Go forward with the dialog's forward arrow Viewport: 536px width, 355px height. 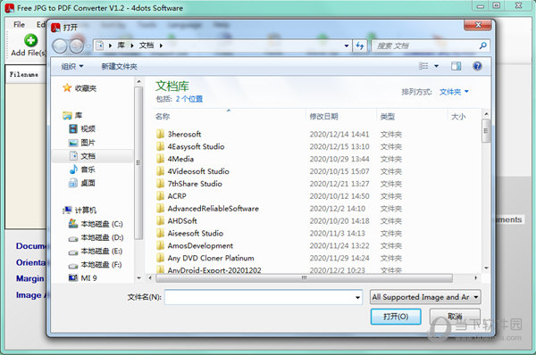click(x=76, y=46)
